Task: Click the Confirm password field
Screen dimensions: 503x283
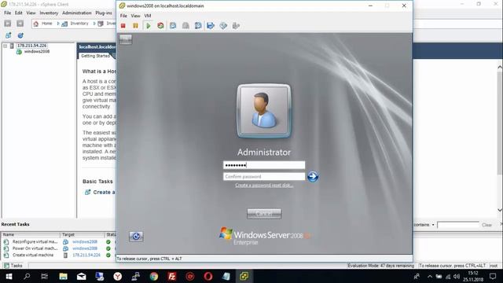Action: [x=264, y=176]
